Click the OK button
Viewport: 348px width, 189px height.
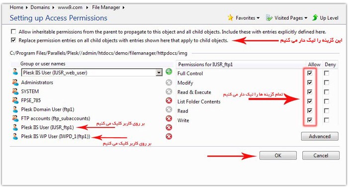pos(278,156)
